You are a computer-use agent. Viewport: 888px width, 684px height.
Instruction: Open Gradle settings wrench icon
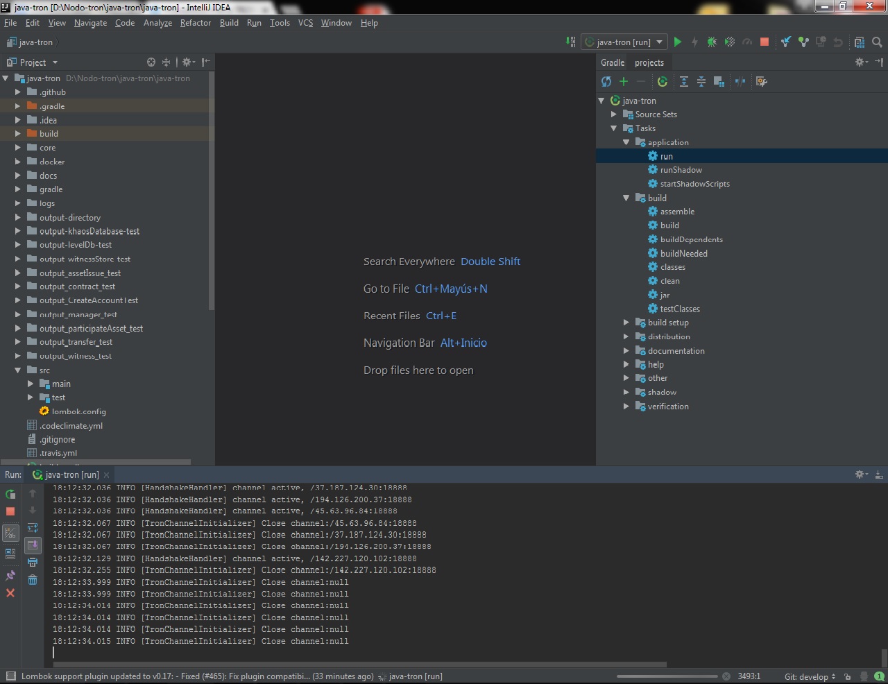761,81
